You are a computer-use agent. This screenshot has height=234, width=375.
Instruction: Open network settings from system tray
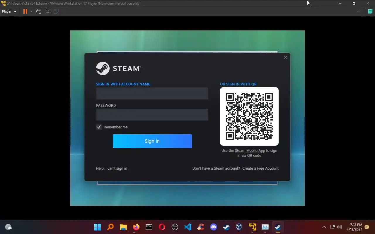[x=332, y=227]
